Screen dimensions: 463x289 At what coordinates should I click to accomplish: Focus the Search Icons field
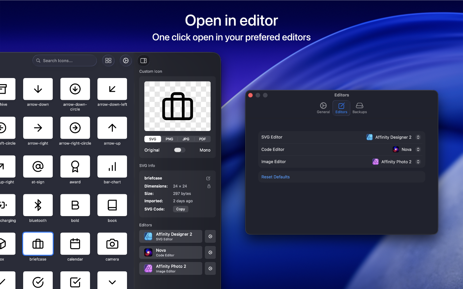(x=65, y=60)
